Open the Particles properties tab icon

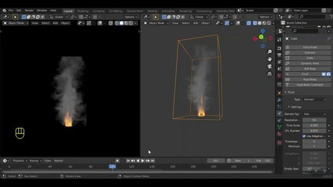(279, 106)
